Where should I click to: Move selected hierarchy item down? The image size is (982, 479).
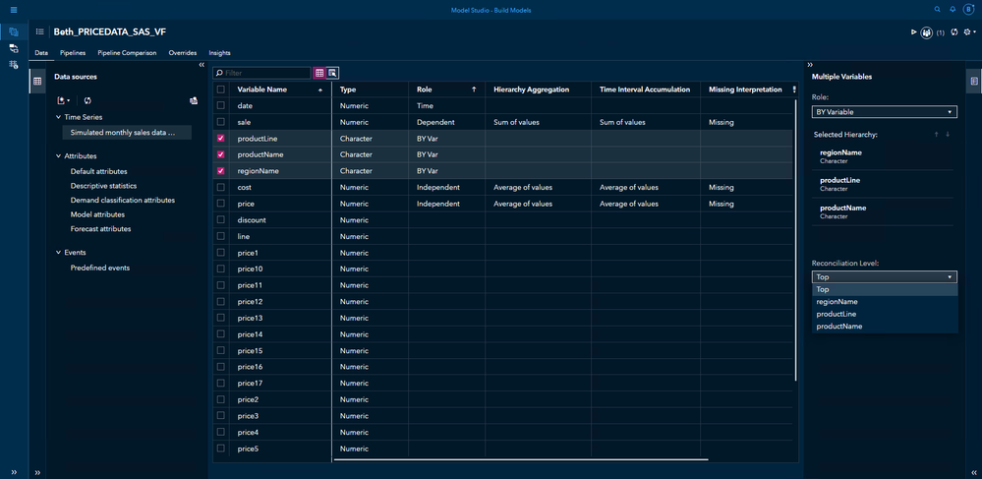pos(949,134)
